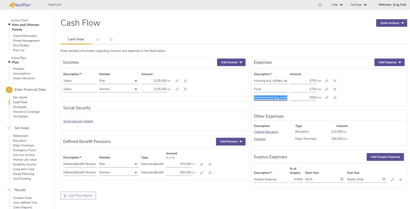Click the Add Surplus Expense button
Image resolution: width=410 pixels, height=209 pixels.
tap(385, 157)
